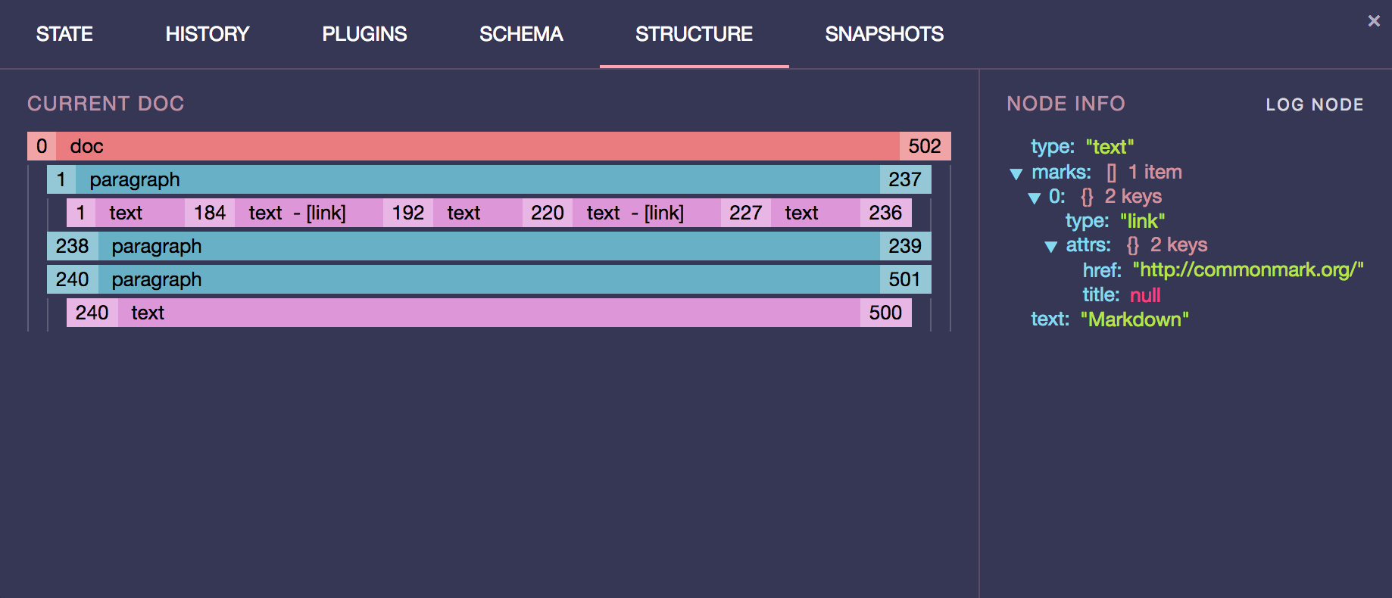
Task: Select the link text node starting at 220
Action: 646,213
